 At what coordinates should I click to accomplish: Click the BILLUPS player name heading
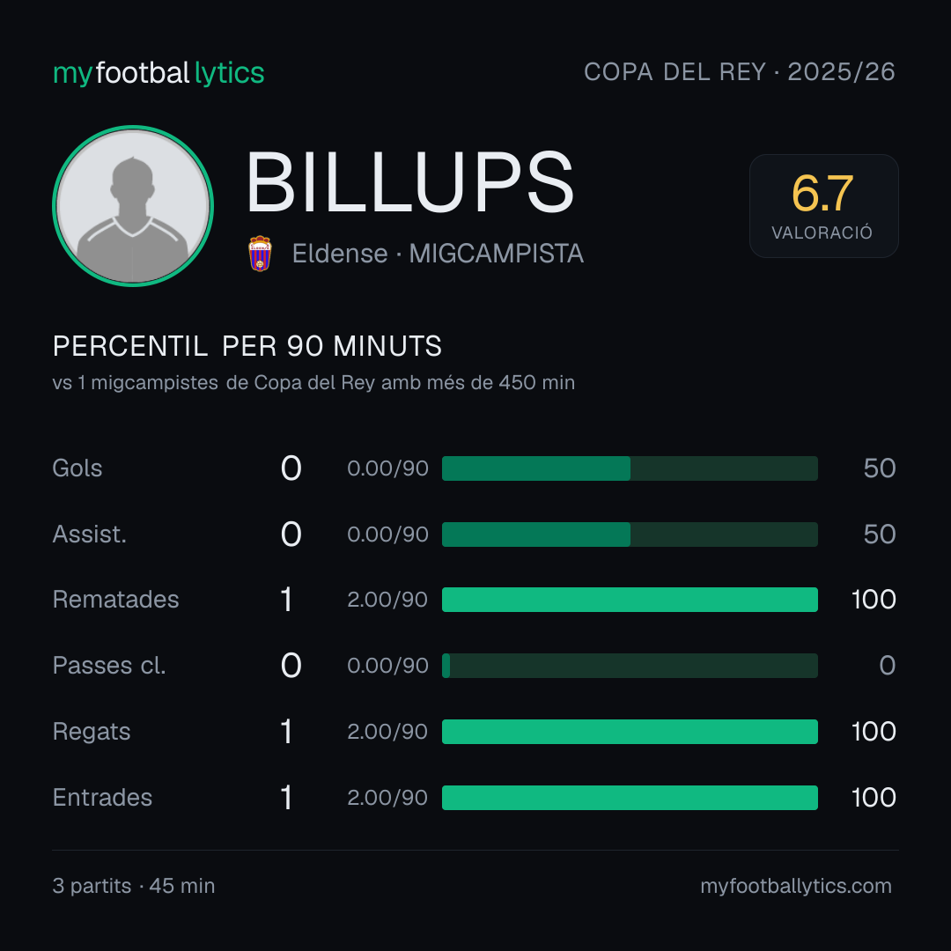(410, 182)
